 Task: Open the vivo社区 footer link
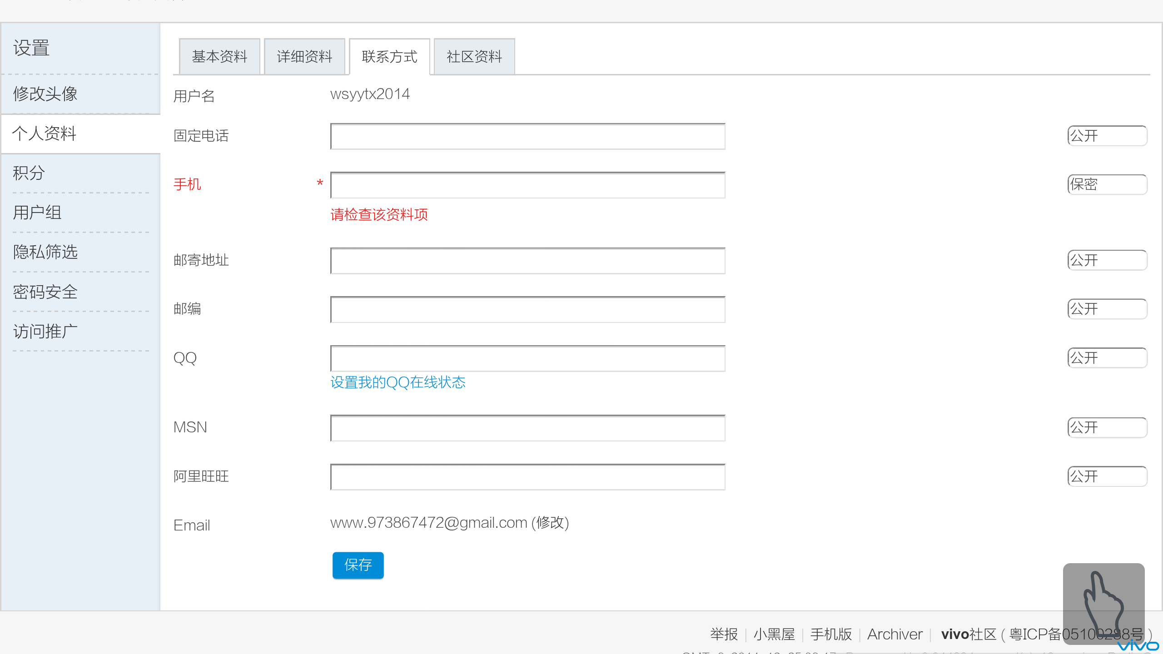969,634
